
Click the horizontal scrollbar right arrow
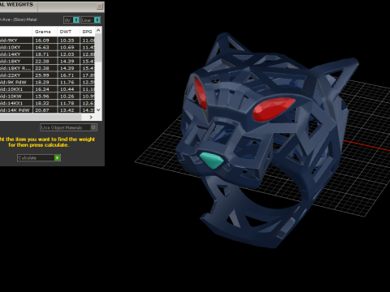coord(91,117)
